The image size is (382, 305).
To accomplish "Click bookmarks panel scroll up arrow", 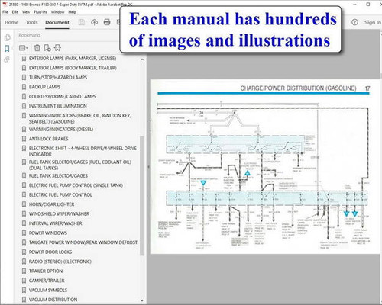I will tap(142, 59).
